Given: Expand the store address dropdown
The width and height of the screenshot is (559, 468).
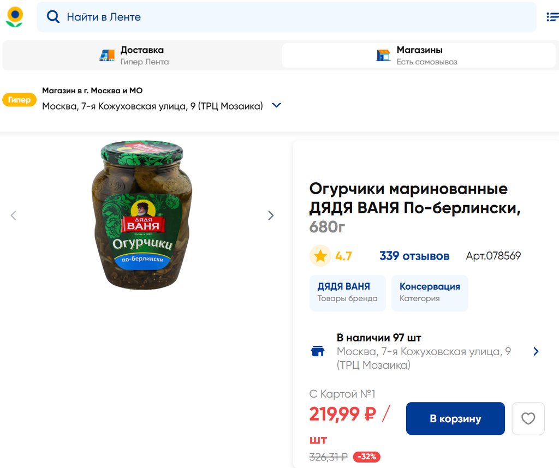Looking at the screenshot, I should coord(276,105).
